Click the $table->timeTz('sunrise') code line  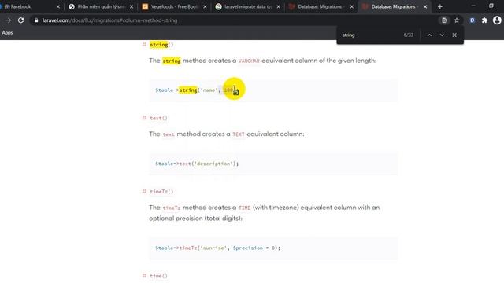coord(217,248)
